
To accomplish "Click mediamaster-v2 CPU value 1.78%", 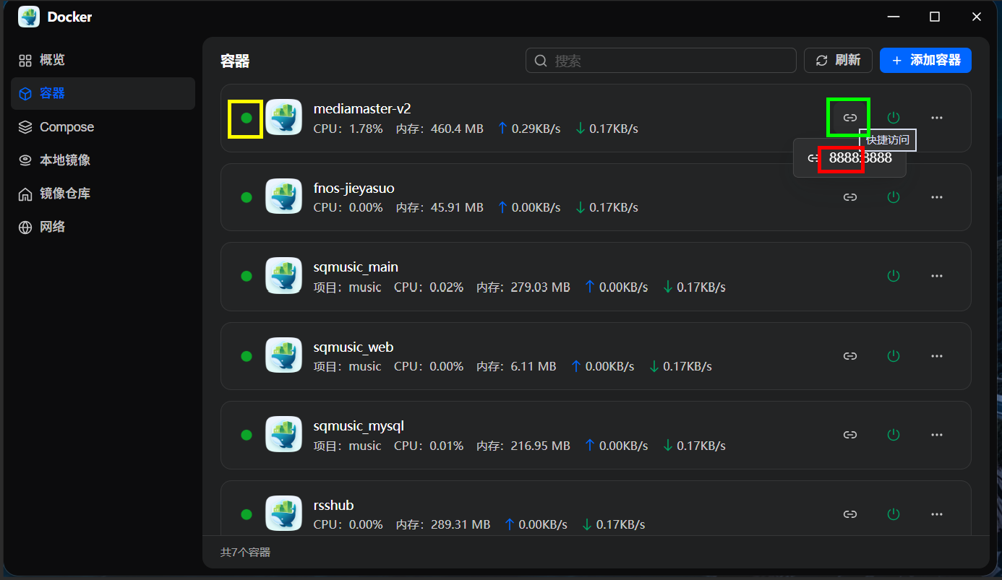I will (366, 129).
